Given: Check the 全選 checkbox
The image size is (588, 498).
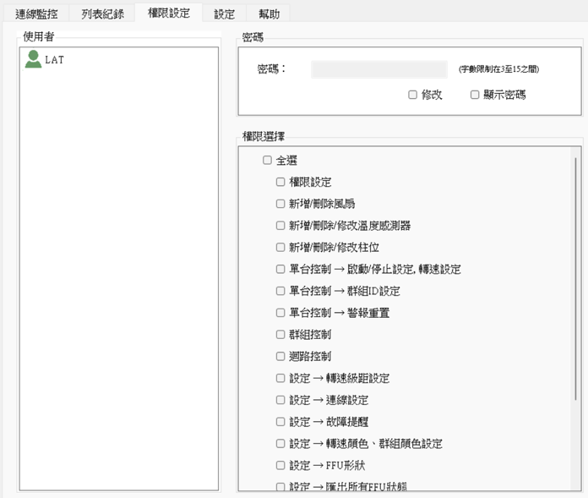Looking at the screenshot, I should click(267, 160).
